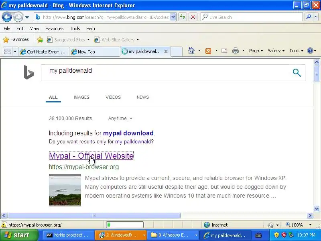Viewport: 321px width, 241px height.
Task: Open the zoom level dropdown arrow
Action: [x=310, y=225]
